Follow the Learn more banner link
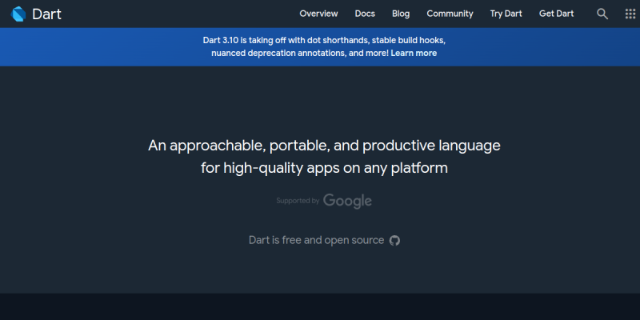This screenshot has height=320, width=640. 414,53
